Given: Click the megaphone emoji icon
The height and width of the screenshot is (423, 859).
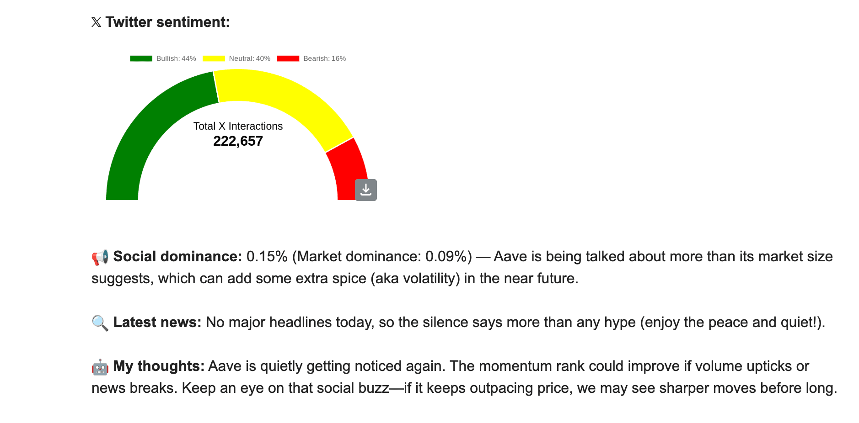Looking at the screenshot, I should [100, 257].
